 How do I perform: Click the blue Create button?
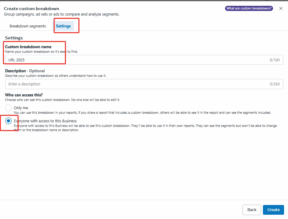click(273, 210)
